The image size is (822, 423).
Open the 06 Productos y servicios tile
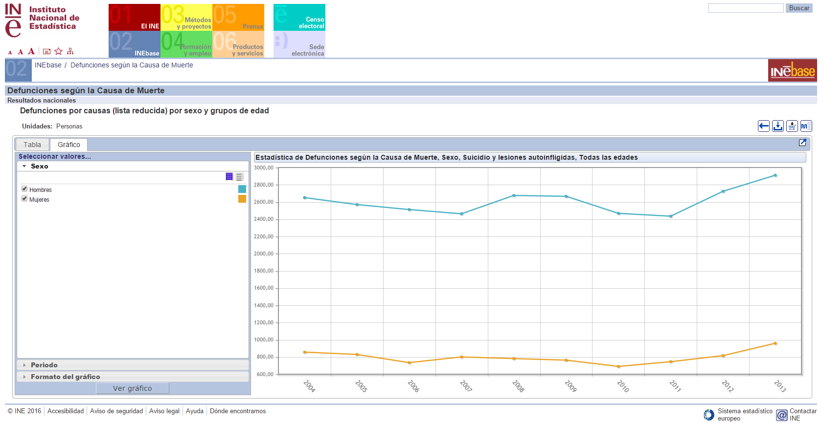point(238,44)
